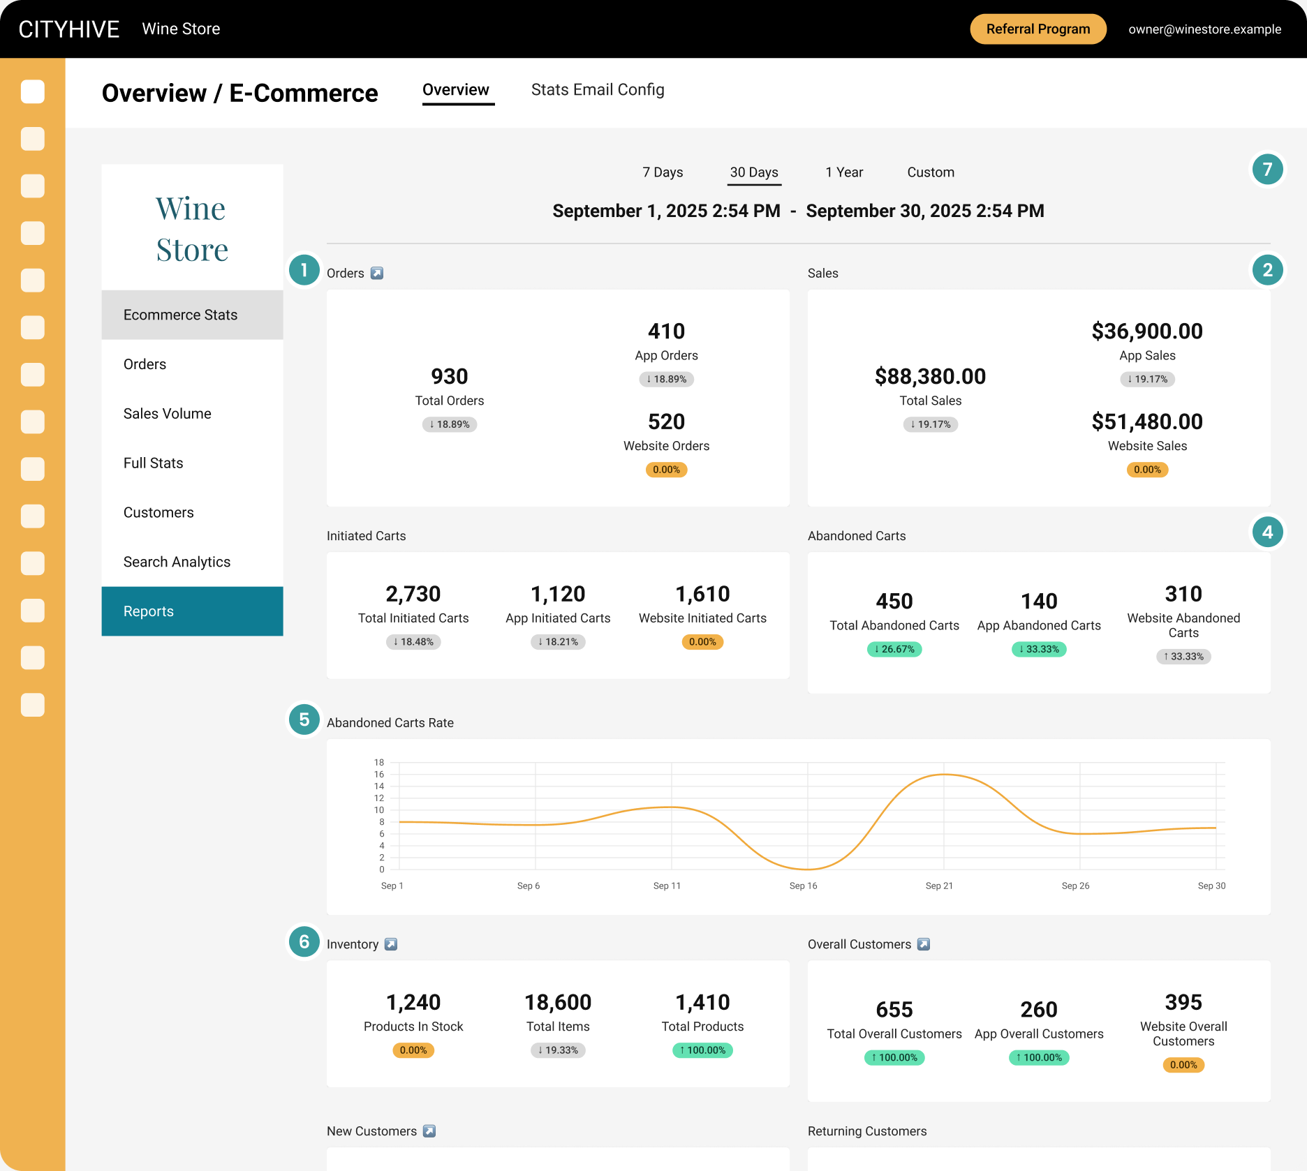Click the 930 Total Orders value
This screenshot has width=1307, height=1171.
(450, 377)
